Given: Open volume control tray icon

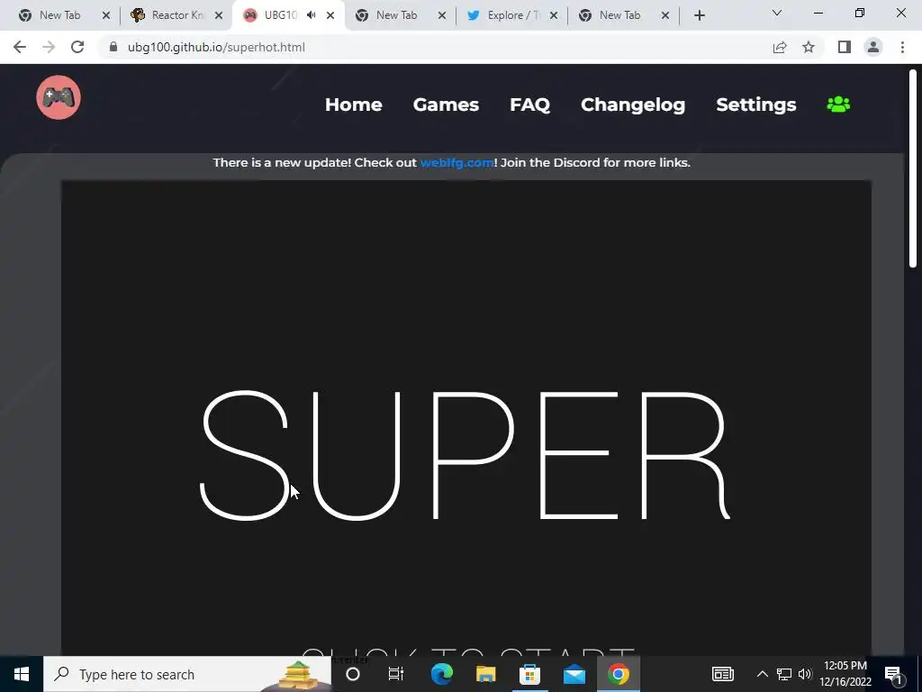Looking at the screenshot, I should click(x=805, y=674).
